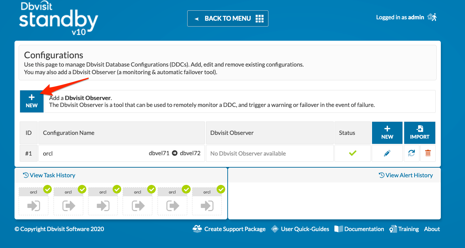Click Create Support Package link
465x248 pixels.
[x=229, y=229]
